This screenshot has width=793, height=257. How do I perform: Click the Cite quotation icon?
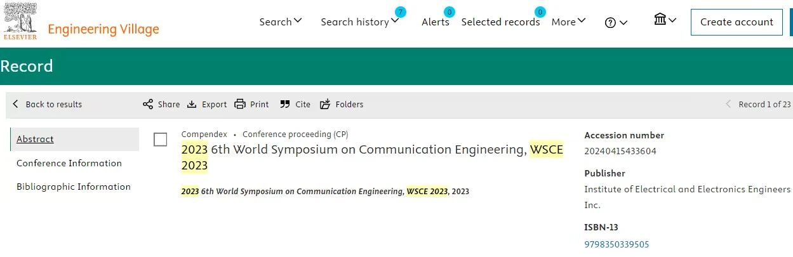click(285, 104)
